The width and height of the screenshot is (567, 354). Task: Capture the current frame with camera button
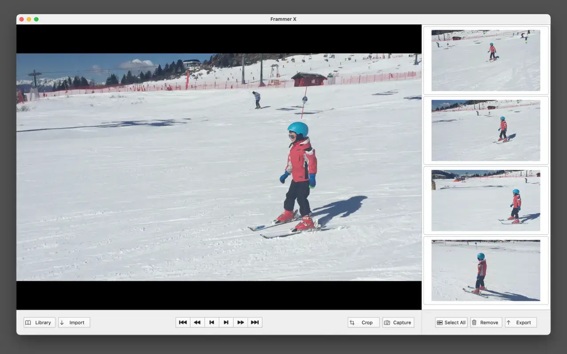[398, 323]
